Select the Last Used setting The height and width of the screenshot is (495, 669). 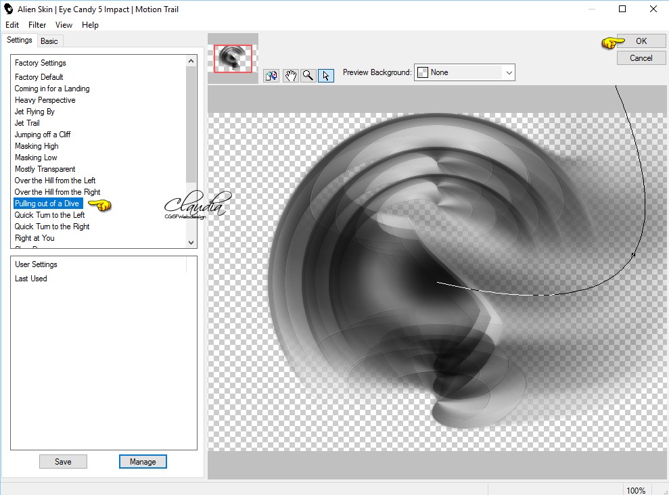coord(30,279)
